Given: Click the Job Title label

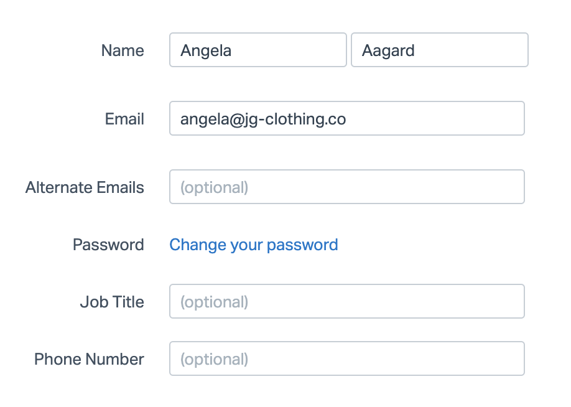Looking at the screenshot, I should 112,302.
